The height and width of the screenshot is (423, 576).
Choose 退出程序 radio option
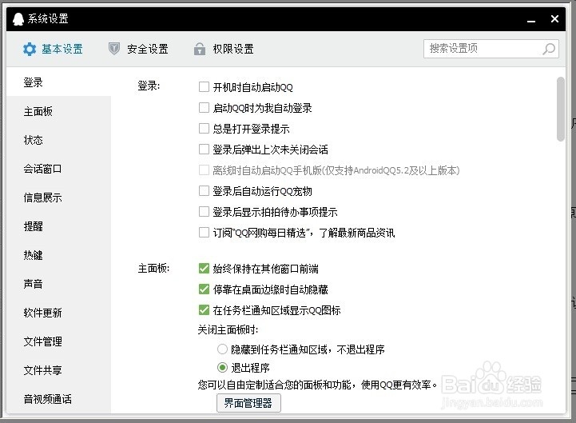(222, 367)
